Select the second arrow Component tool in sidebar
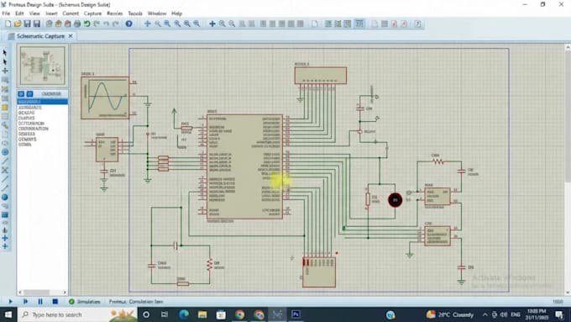The width and height of the screenshot is (571, 322). (5, 61)
